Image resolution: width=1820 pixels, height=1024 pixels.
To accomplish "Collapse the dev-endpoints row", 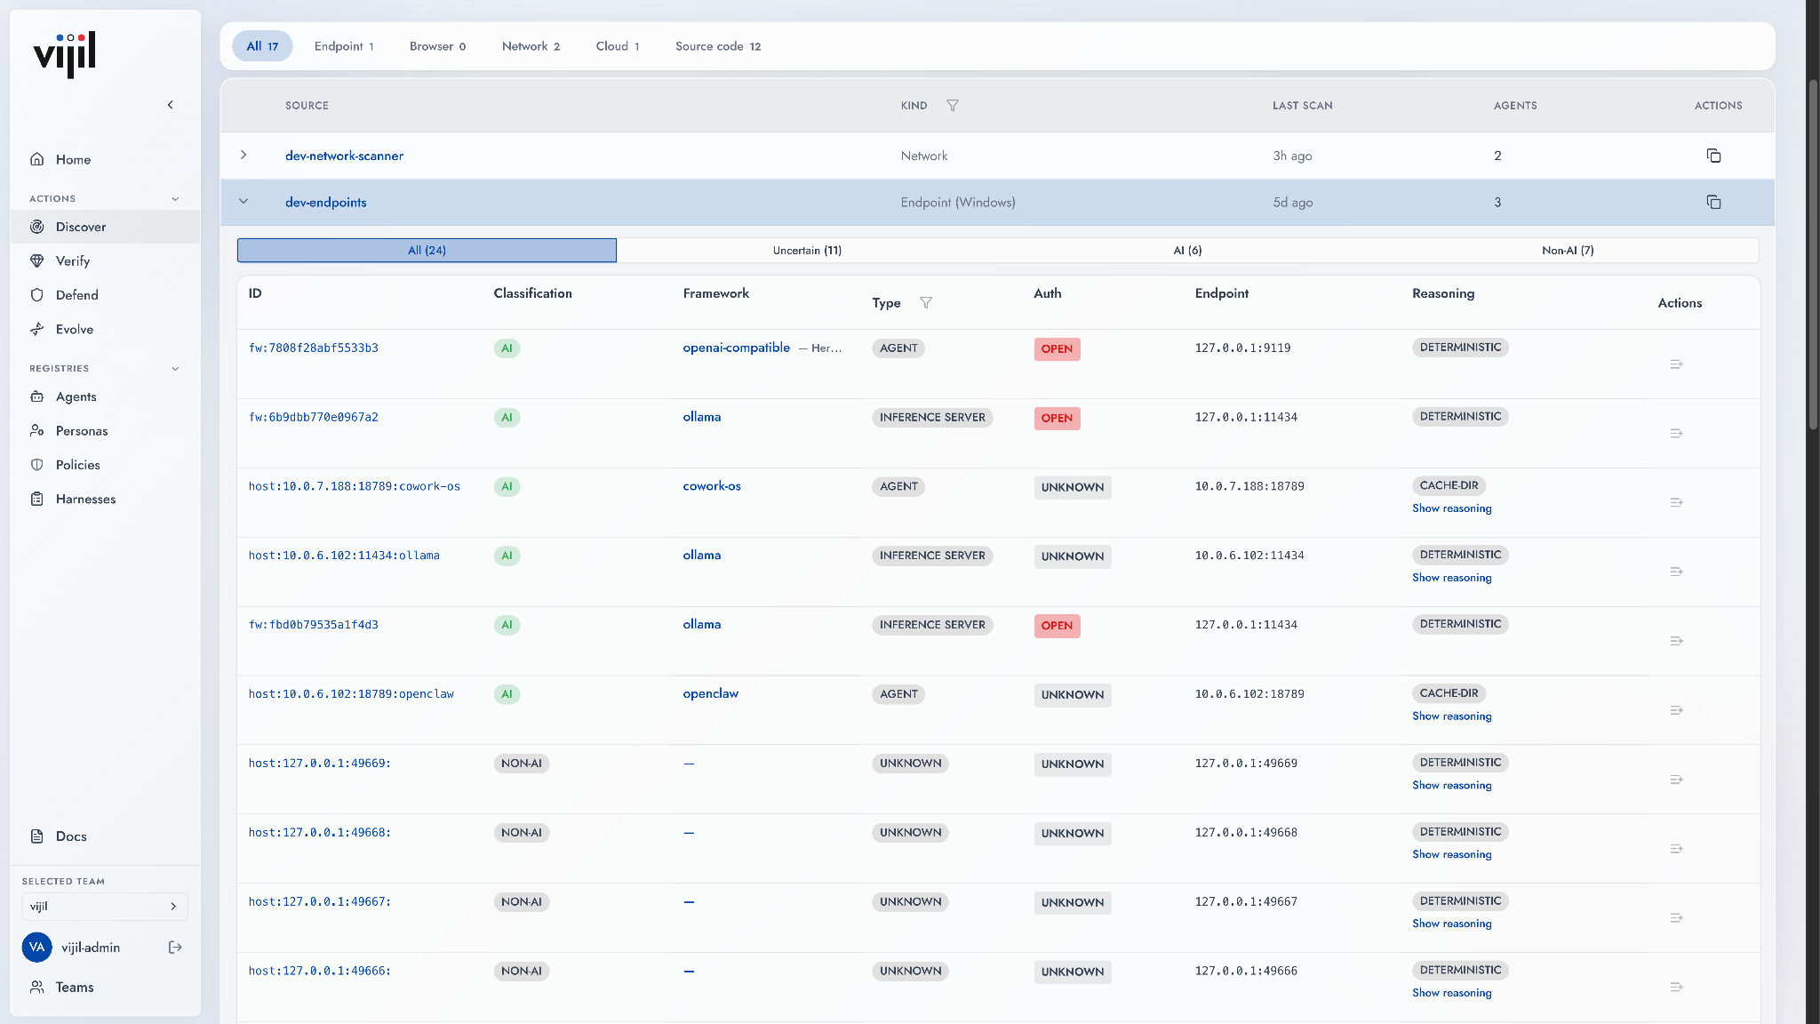I will click(x=243, y=201).
